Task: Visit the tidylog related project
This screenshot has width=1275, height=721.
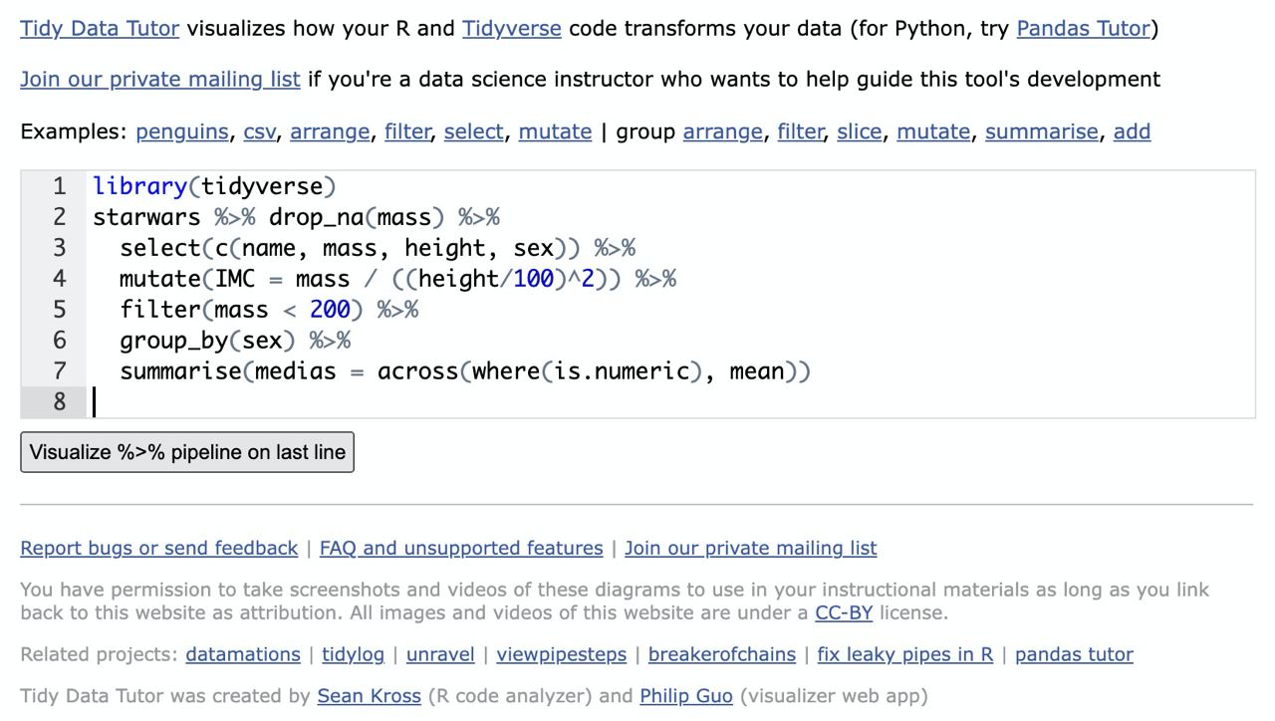Action: pos(353,654)
